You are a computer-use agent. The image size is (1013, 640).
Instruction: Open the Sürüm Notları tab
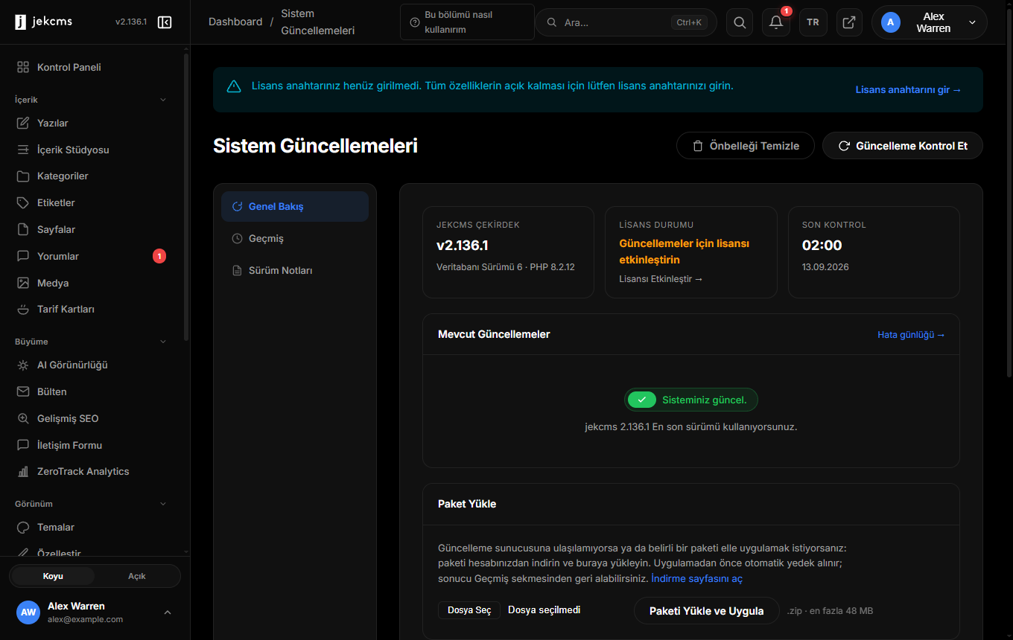click(x=295, y=270)
